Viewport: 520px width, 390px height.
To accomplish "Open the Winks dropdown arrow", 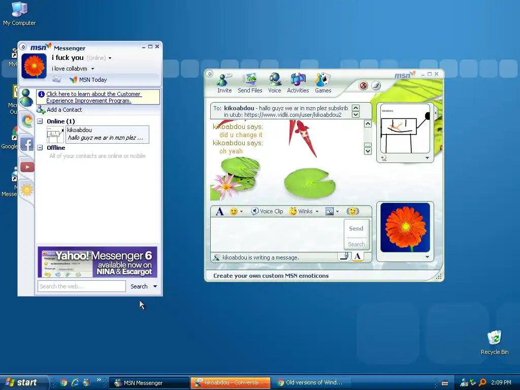I will tap(317, 212).
